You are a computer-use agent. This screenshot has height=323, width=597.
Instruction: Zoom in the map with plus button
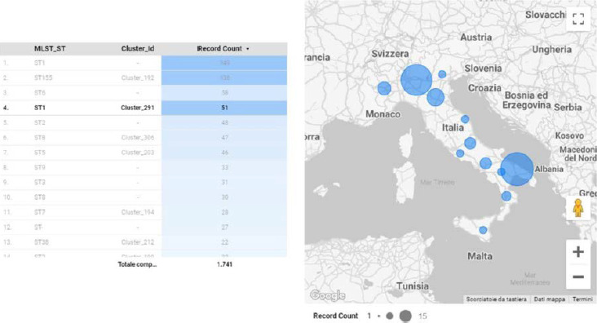pyautogui.click(x=578, y=252)
